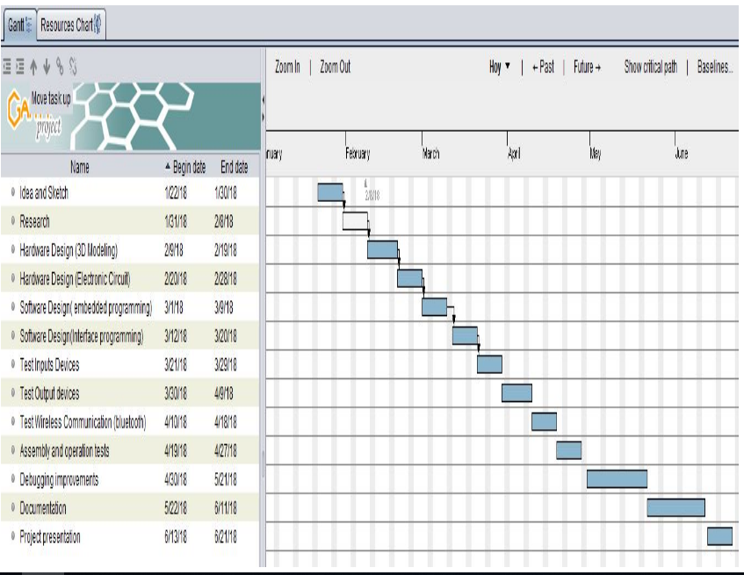Click the bullet icon beside Documentation task
744x575 pixels.
[12, 508]
